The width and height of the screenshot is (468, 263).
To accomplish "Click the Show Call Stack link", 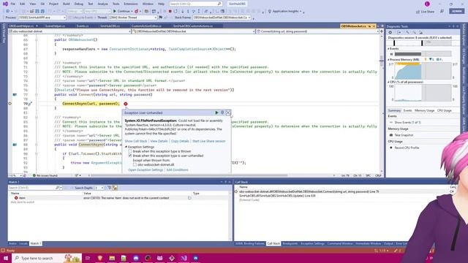I will pos(136,141).
